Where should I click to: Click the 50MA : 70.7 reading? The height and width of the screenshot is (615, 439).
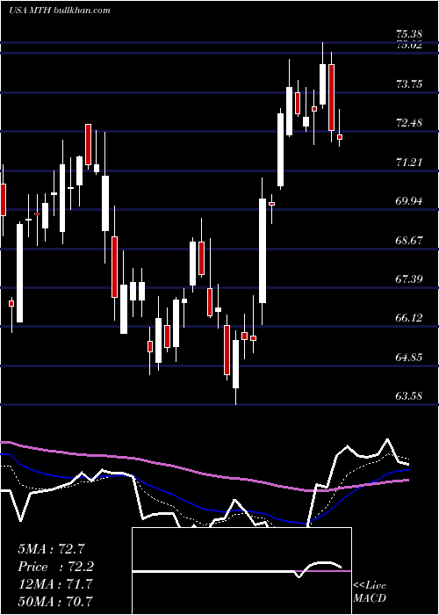click(55, 601)
